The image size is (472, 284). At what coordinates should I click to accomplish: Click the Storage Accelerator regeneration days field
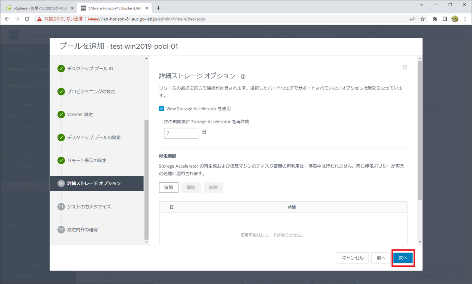181,133
